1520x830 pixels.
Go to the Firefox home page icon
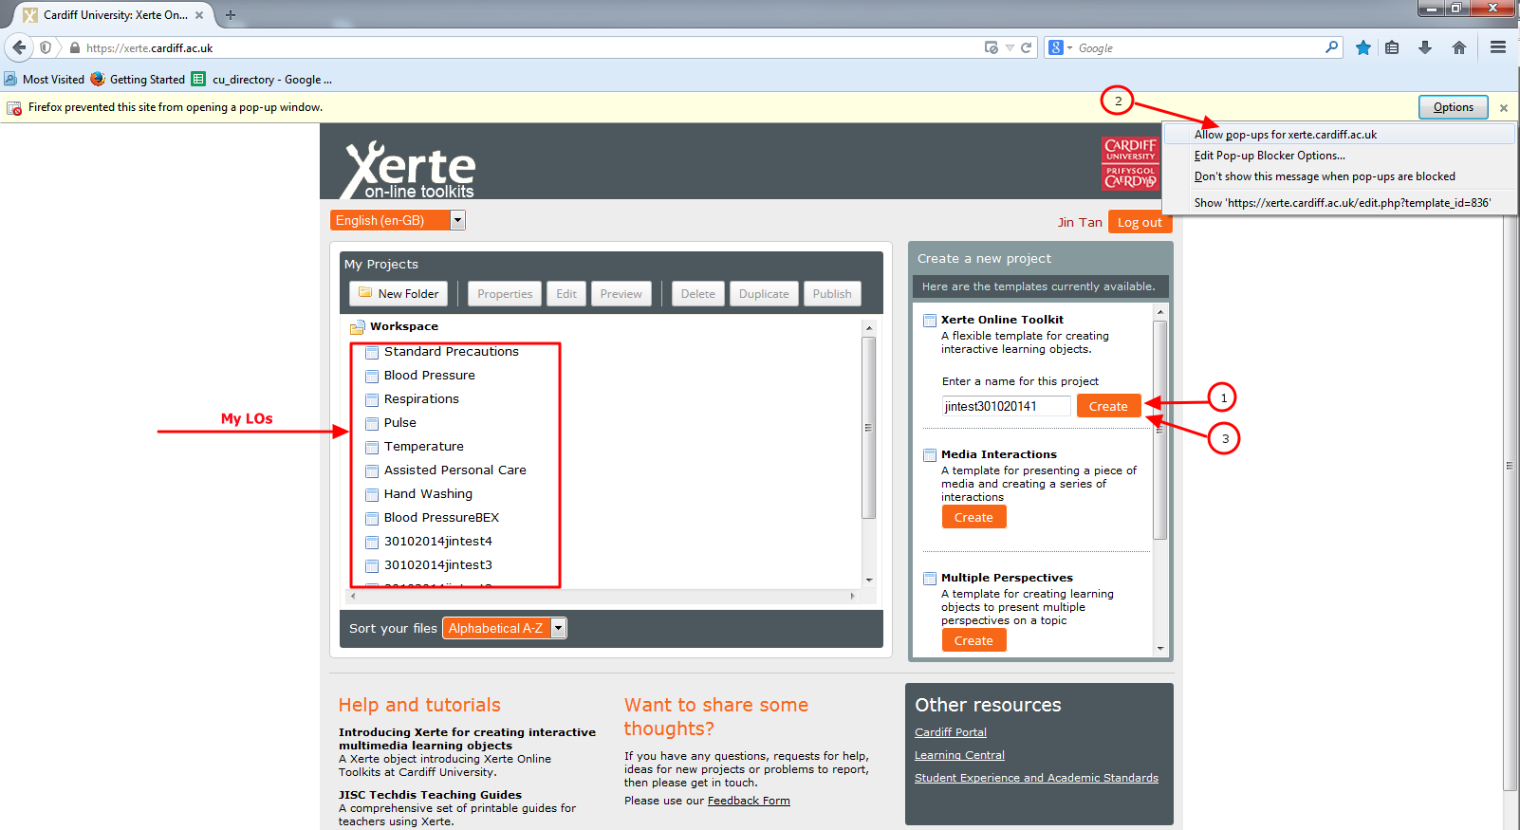pyautogui.click(x=1459, y=47)
